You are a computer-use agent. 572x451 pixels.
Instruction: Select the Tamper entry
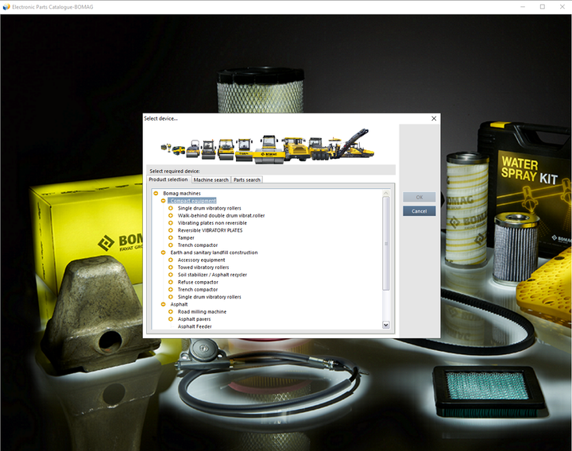pyautogui.click(x=186, y=237)
